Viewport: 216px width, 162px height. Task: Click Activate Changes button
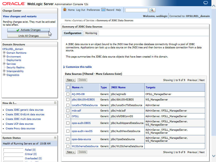tap(28, 30)
